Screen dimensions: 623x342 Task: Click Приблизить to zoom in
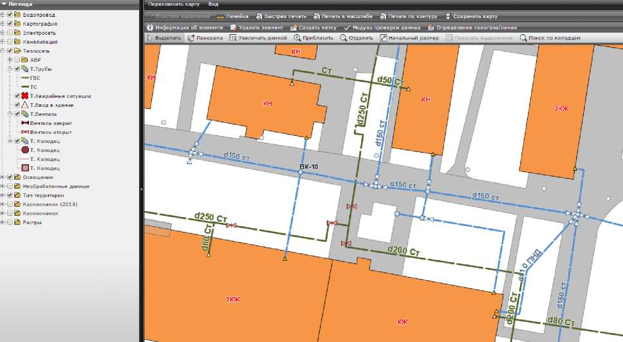(x=313, y=38)
